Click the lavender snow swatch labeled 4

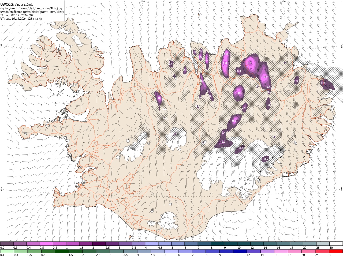(x=152, y=244)
